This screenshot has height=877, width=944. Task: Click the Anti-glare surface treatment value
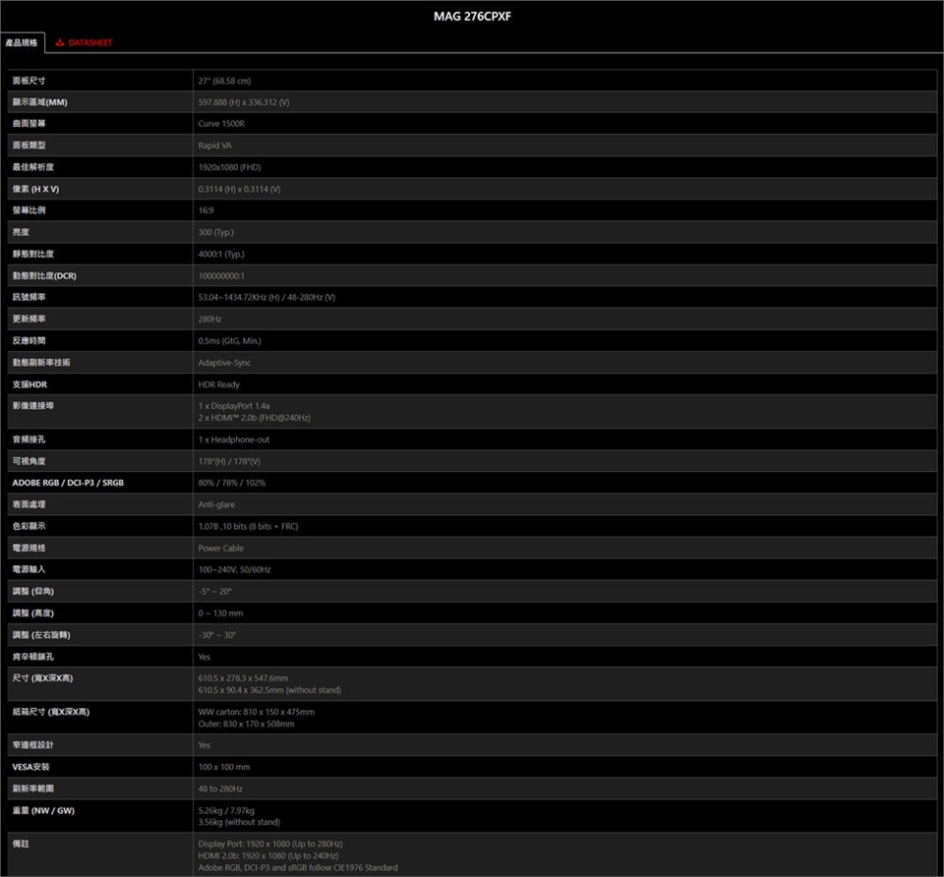click(218, 504)
